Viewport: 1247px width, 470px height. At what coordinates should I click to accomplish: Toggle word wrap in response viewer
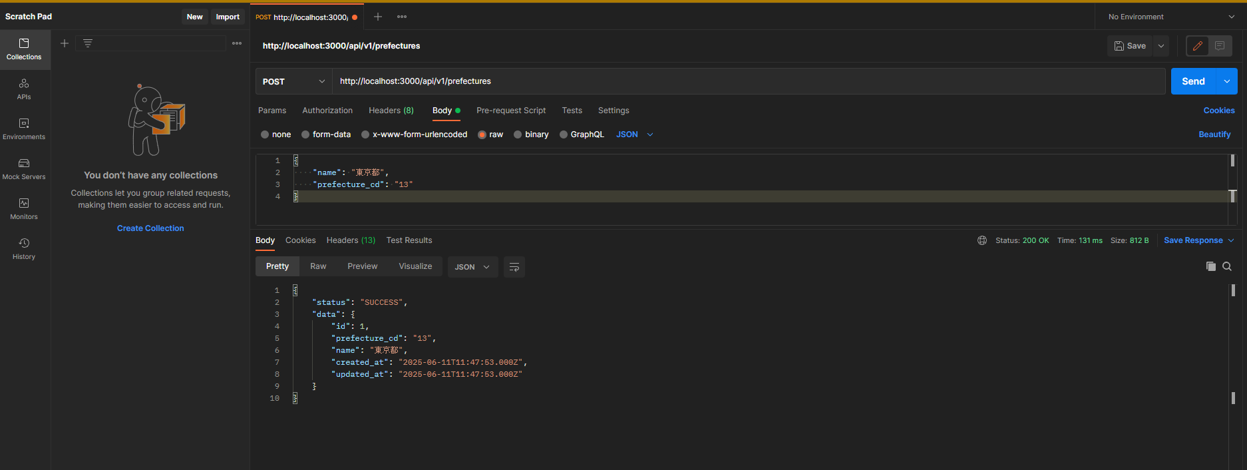514,267
